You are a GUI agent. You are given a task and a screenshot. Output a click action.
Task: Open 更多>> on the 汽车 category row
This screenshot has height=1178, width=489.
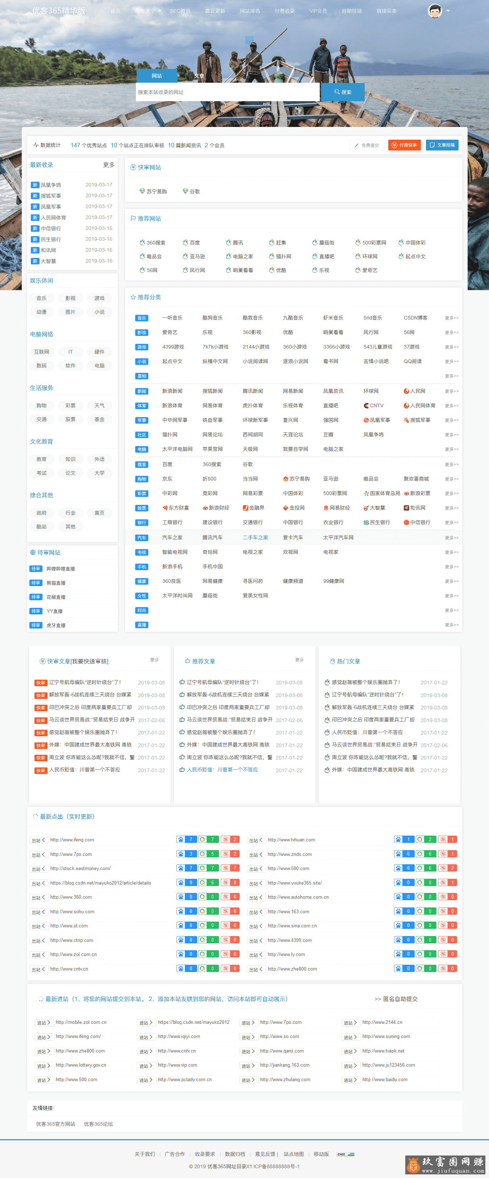[x=452, y=538]
